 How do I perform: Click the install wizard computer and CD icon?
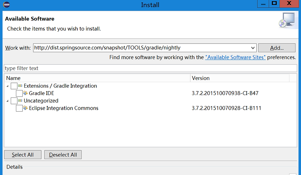pyautogui.click(x=287, y=20)
